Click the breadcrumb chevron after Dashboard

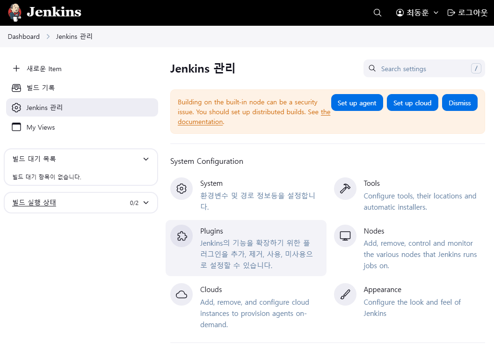(48, 37)
